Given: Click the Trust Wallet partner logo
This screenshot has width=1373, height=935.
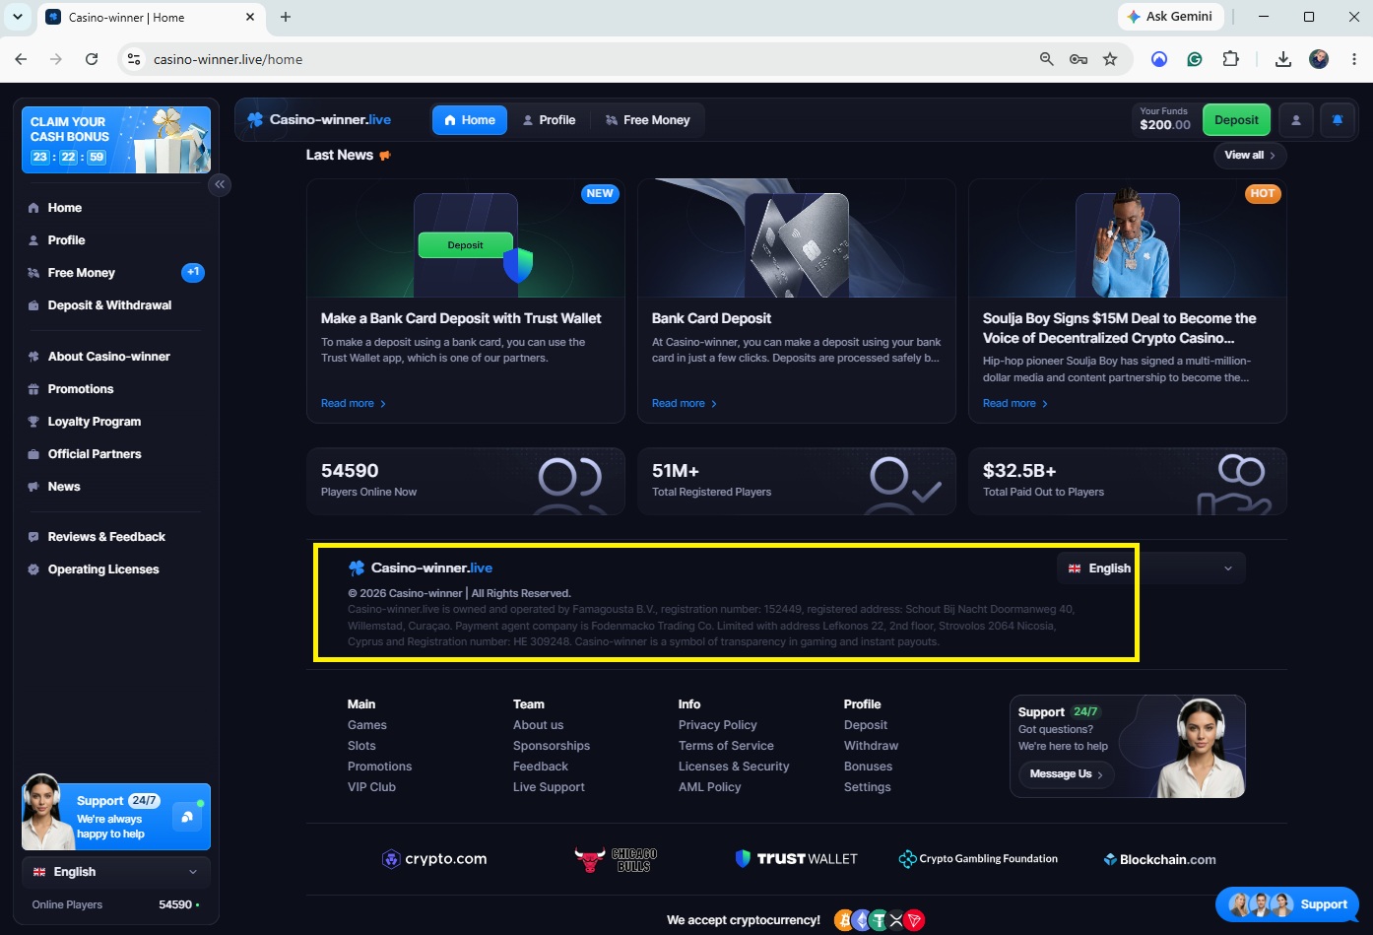Looking at the screenshot, I should tap(796, 859).
